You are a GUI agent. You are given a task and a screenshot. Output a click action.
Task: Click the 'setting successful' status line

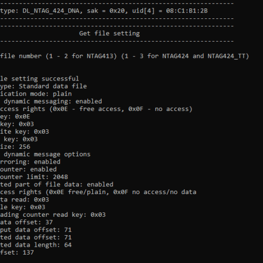pyautogui.click(x=39, y=79)
